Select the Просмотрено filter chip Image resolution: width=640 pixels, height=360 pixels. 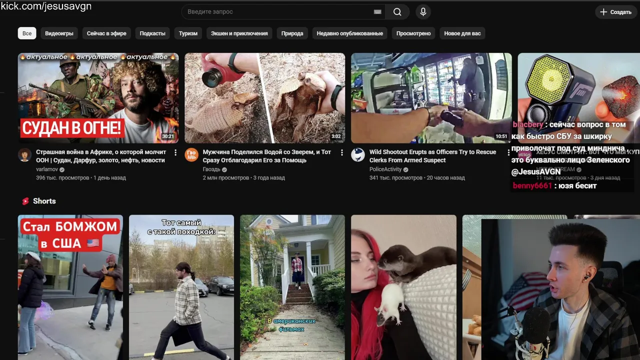click(x=413, y=33)
